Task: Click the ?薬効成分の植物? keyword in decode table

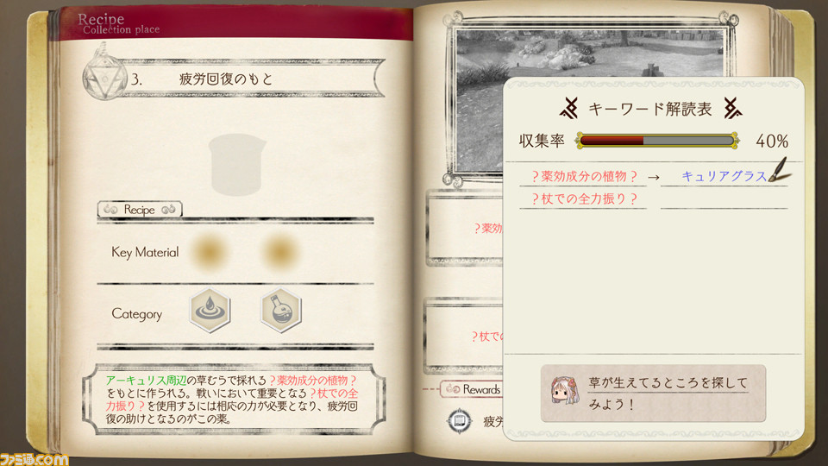Action: point(584,176)
